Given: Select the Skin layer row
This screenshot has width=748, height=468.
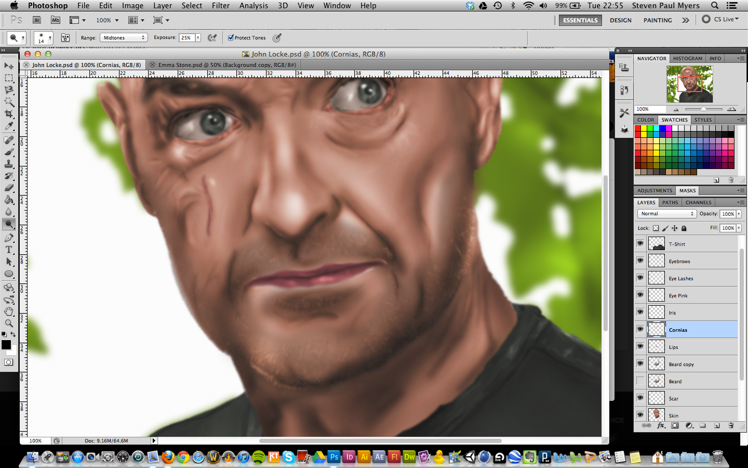Looking at the screenshot, I should click(x=686, y=415).
